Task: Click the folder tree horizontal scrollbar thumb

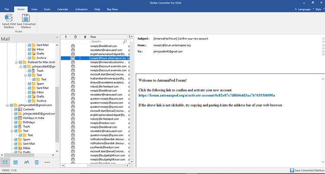Action: (x=19, y=155)
